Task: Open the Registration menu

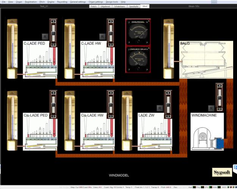Action: tap(31, 2)
